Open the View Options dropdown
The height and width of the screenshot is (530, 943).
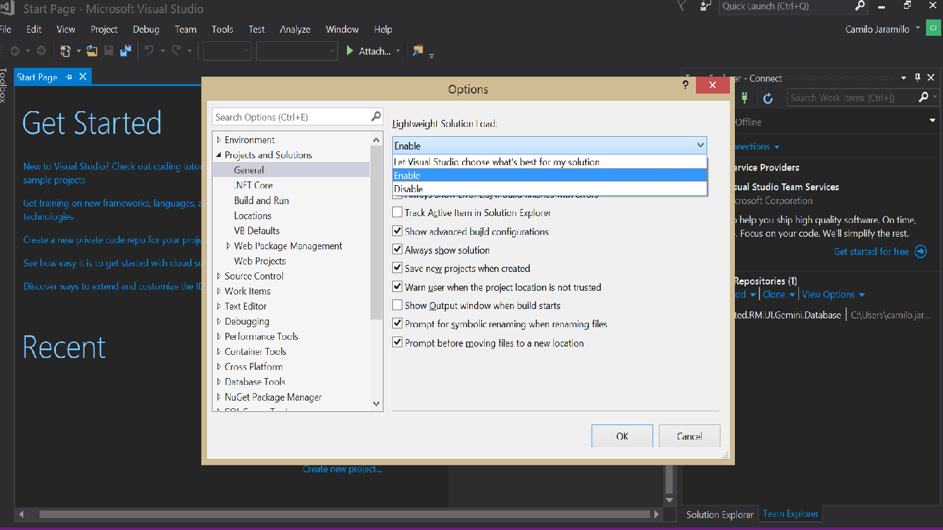click(x=862, y=295)
